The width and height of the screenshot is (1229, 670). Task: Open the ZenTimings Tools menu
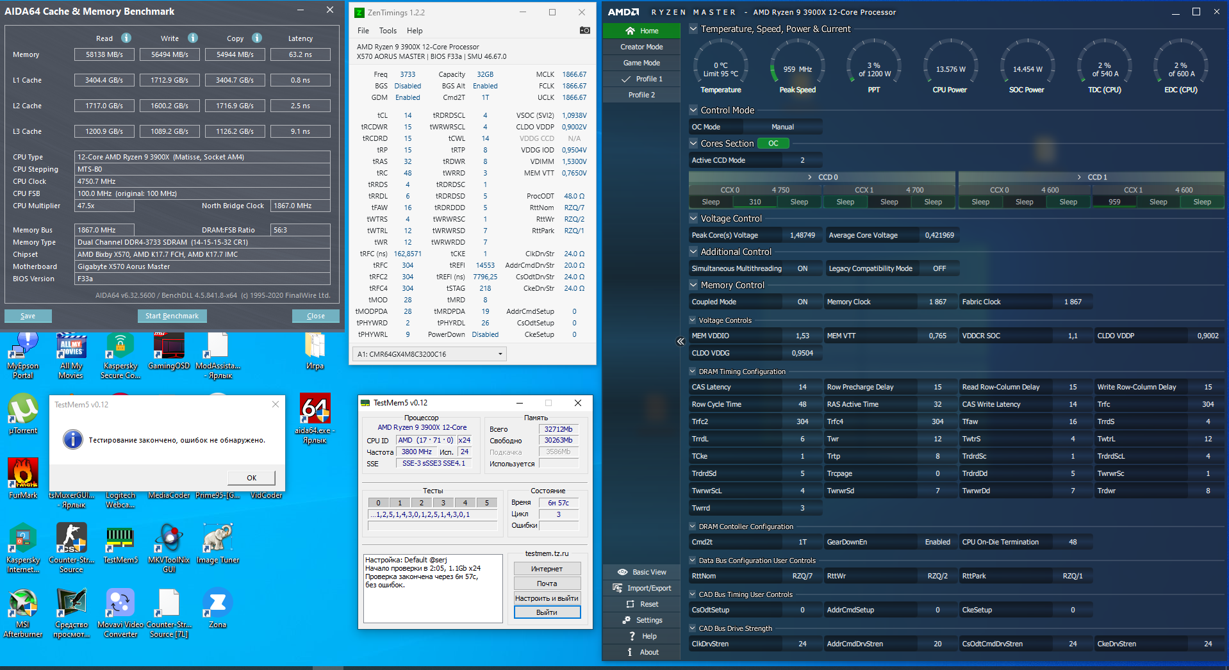click(388, 30)
